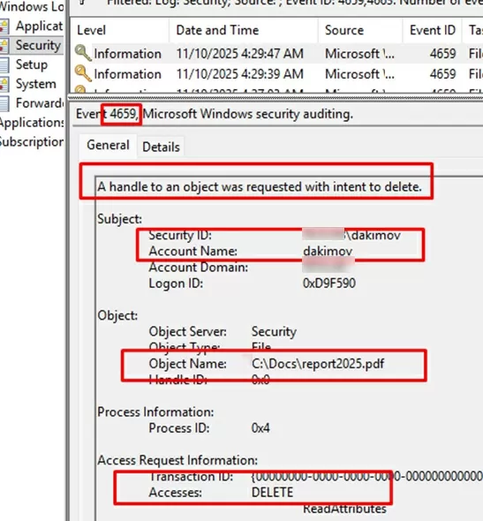The image size is (483, 521).
Task: Select the event logged at 4:29:39 AM
Action: click(x=277, y=74)
